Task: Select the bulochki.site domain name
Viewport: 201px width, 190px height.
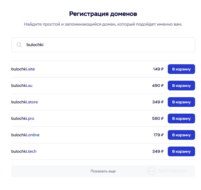Action: click(x=23, y=69)
